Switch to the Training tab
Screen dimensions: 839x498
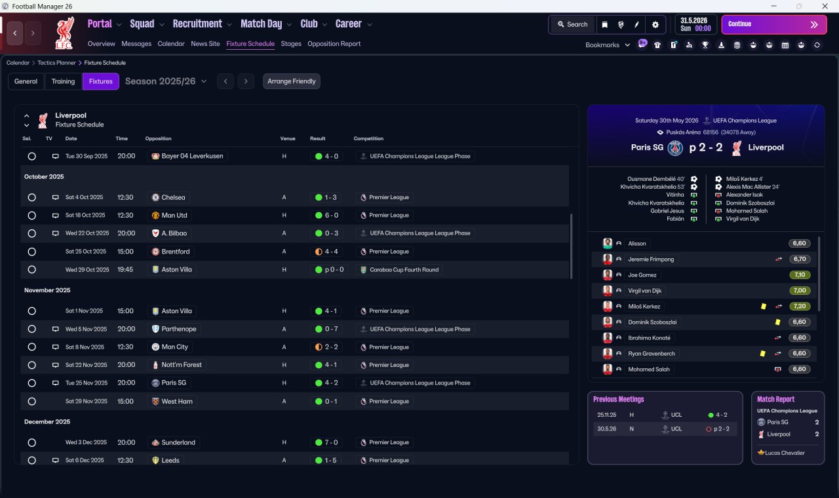[63, 81]
